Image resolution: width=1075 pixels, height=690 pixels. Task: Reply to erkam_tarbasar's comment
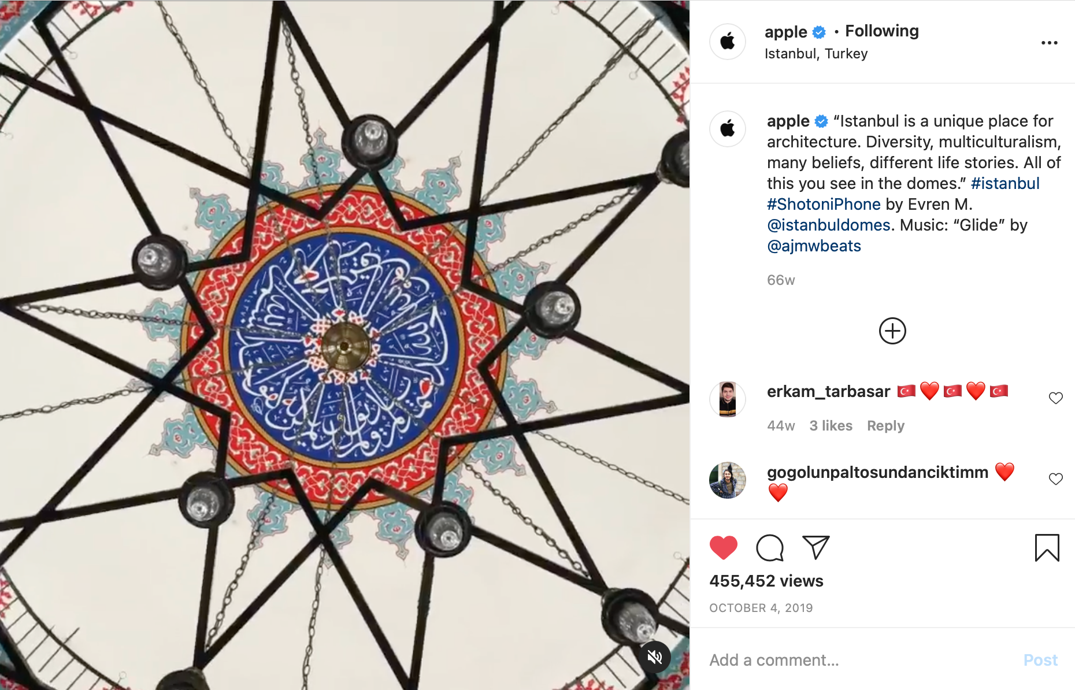[x=885, y=426]
